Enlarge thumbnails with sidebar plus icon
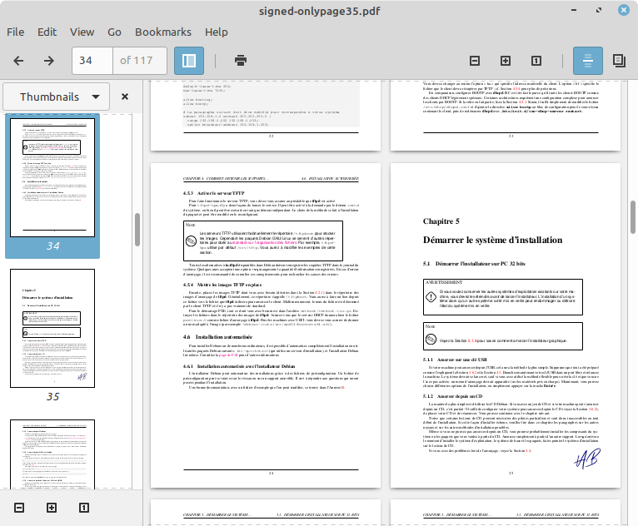This screenshot has width=638, height=526. [x=52, y=508]
